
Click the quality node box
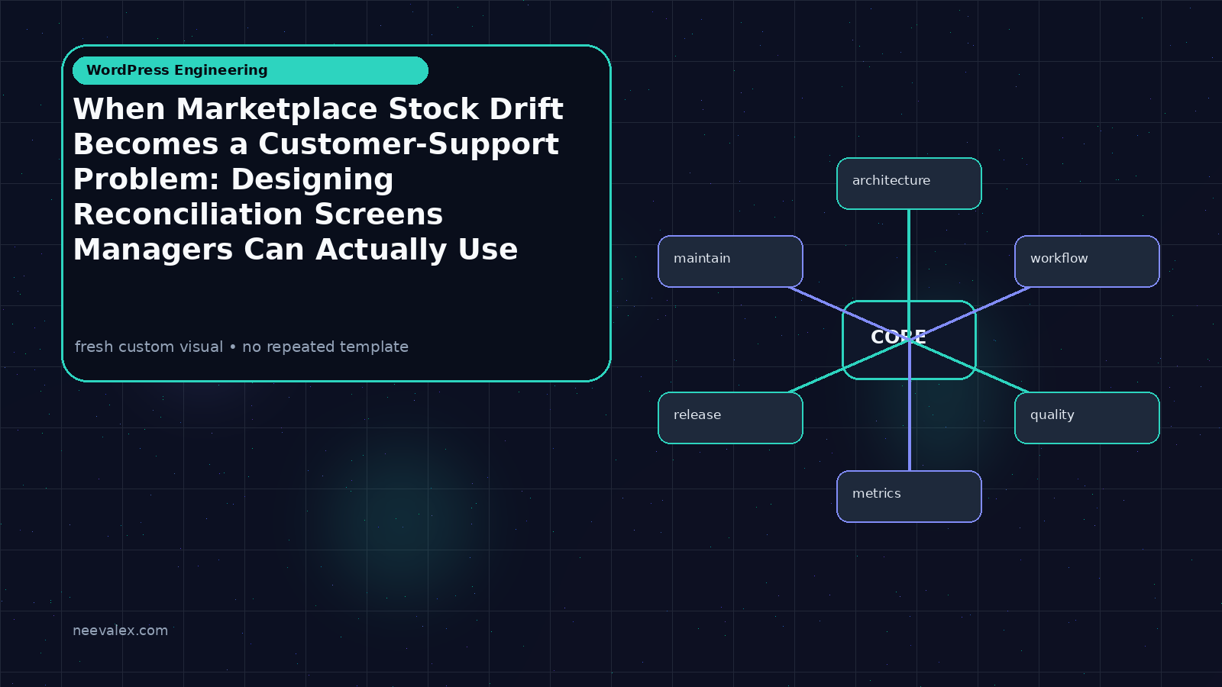point(1087,418)
